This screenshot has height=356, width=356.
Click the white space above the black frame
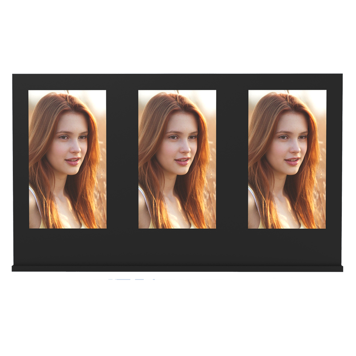click(x=178, y=40)
